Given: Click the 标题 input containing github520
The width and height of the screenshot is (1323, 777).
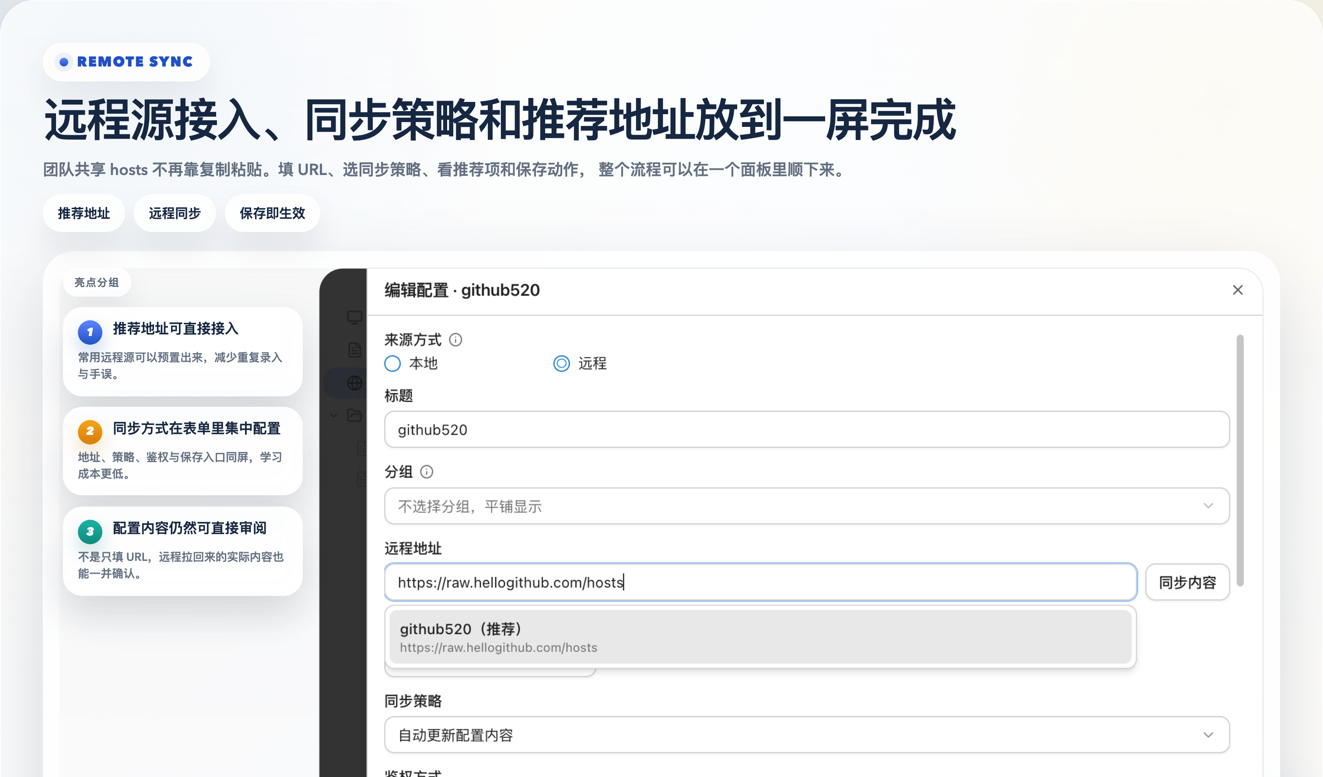Looking at the screenshot, I should pos(806,430).
